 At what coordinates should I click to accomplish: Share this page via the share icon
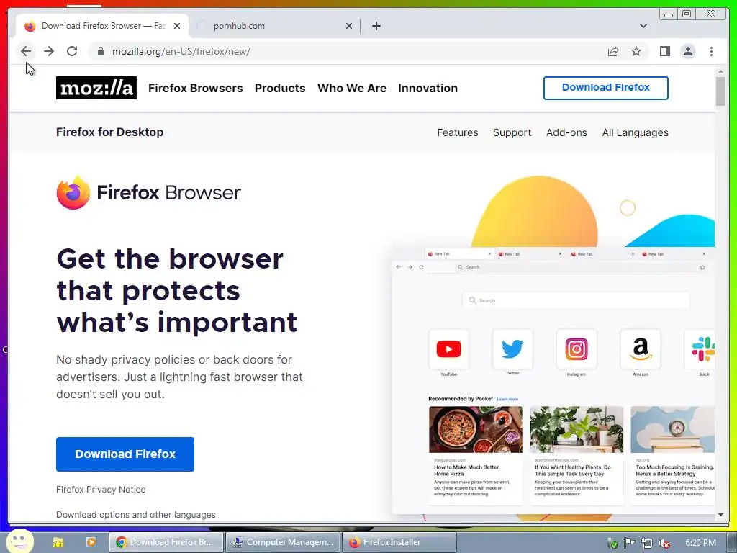tap(613, 51)
